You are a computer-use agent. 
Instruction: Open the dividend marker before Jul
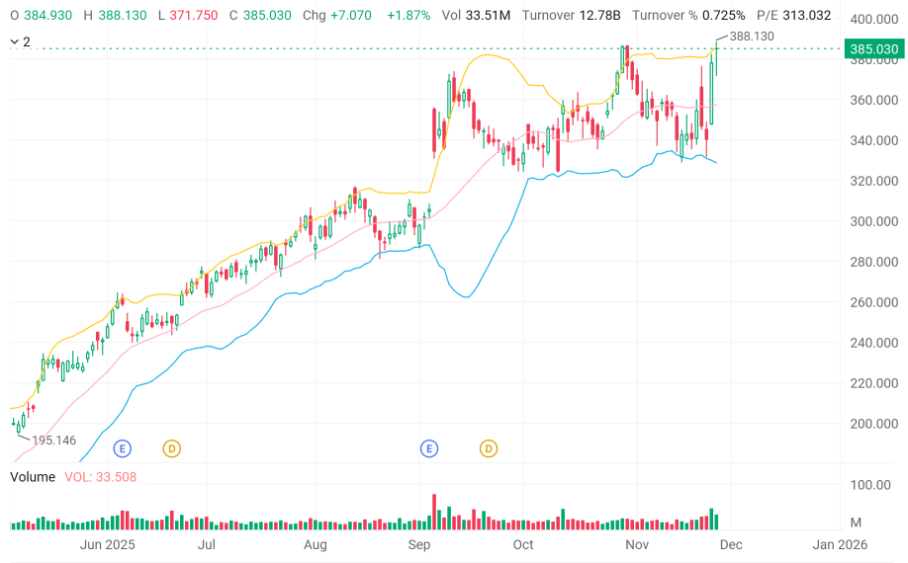(x=171, y=448)
